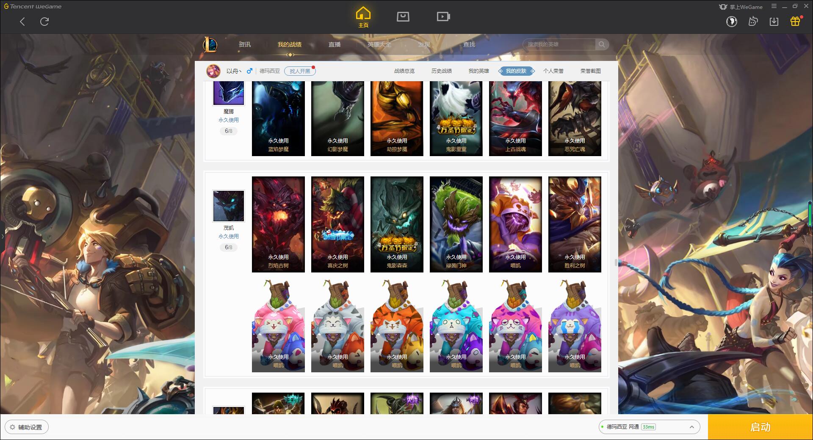Click the search magnifier button
The width and height of the screenshot is (813, 440).
(x=602, y=44)
